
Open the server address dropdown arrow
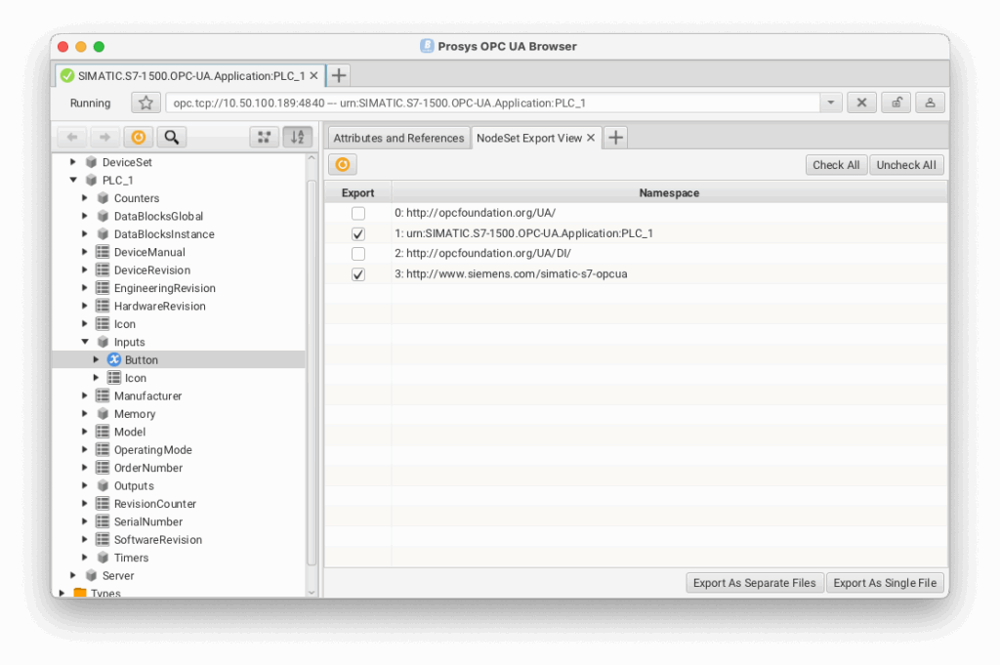[x=831, y=104]
